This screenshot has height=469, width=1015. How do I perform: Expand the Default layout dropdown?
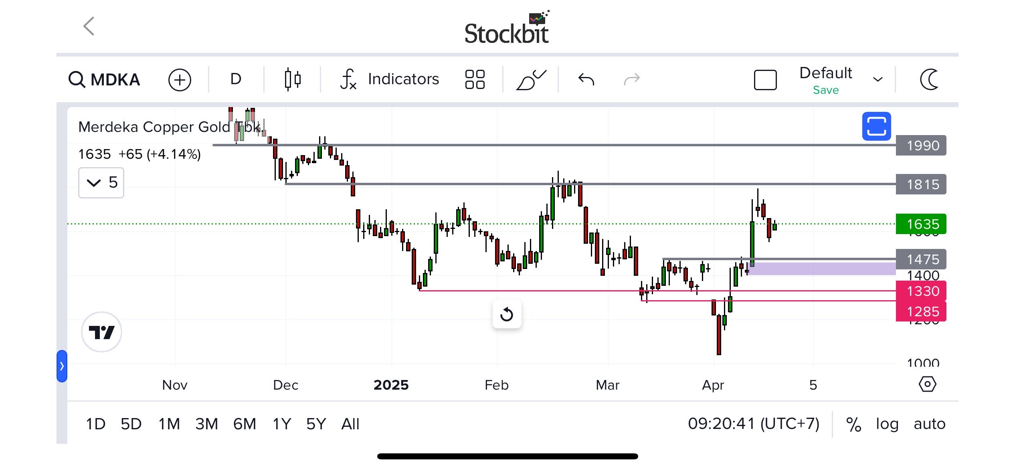[x=878, y=79]
